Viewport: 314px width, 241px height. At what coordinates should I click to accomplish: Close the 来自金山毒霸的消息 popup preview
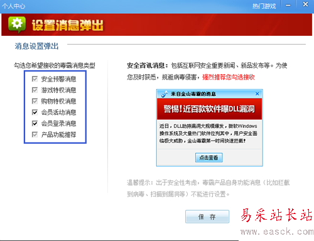tap(257, 94)
